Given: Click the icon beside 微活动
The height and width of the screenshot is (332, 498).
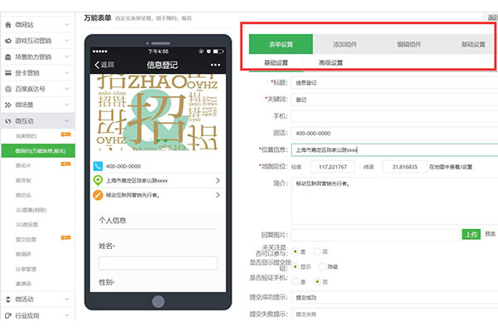Looking at the screenshot, I should [x=8, y=300].
